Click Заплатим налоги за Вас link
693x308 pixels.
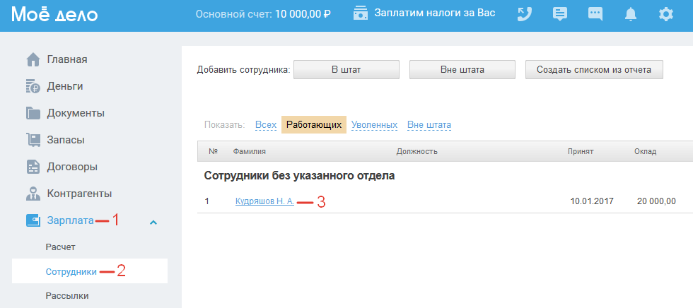[435, 13]
